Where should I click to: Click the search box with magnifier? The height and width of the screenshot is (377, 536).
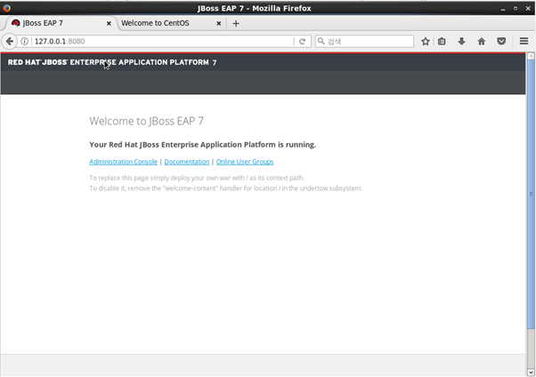click(x=364, y=41)
